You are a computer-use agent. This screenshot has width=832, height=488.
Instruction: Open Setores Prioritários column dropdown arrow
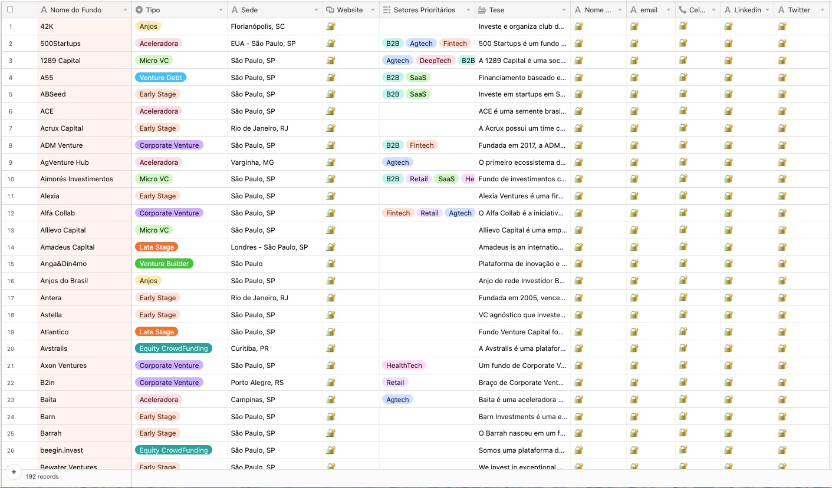[x=468, y=10]
